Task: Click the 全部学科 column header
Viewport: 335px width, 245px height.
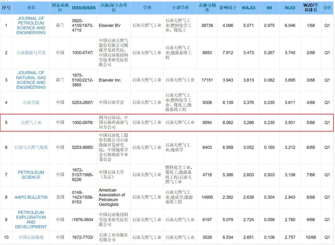Action: (x=180, y=8)
